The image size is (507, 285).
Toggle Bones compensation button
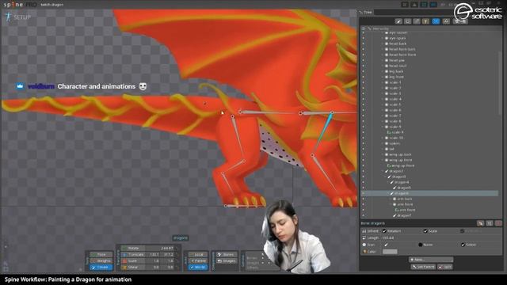[x=227, y=255]
